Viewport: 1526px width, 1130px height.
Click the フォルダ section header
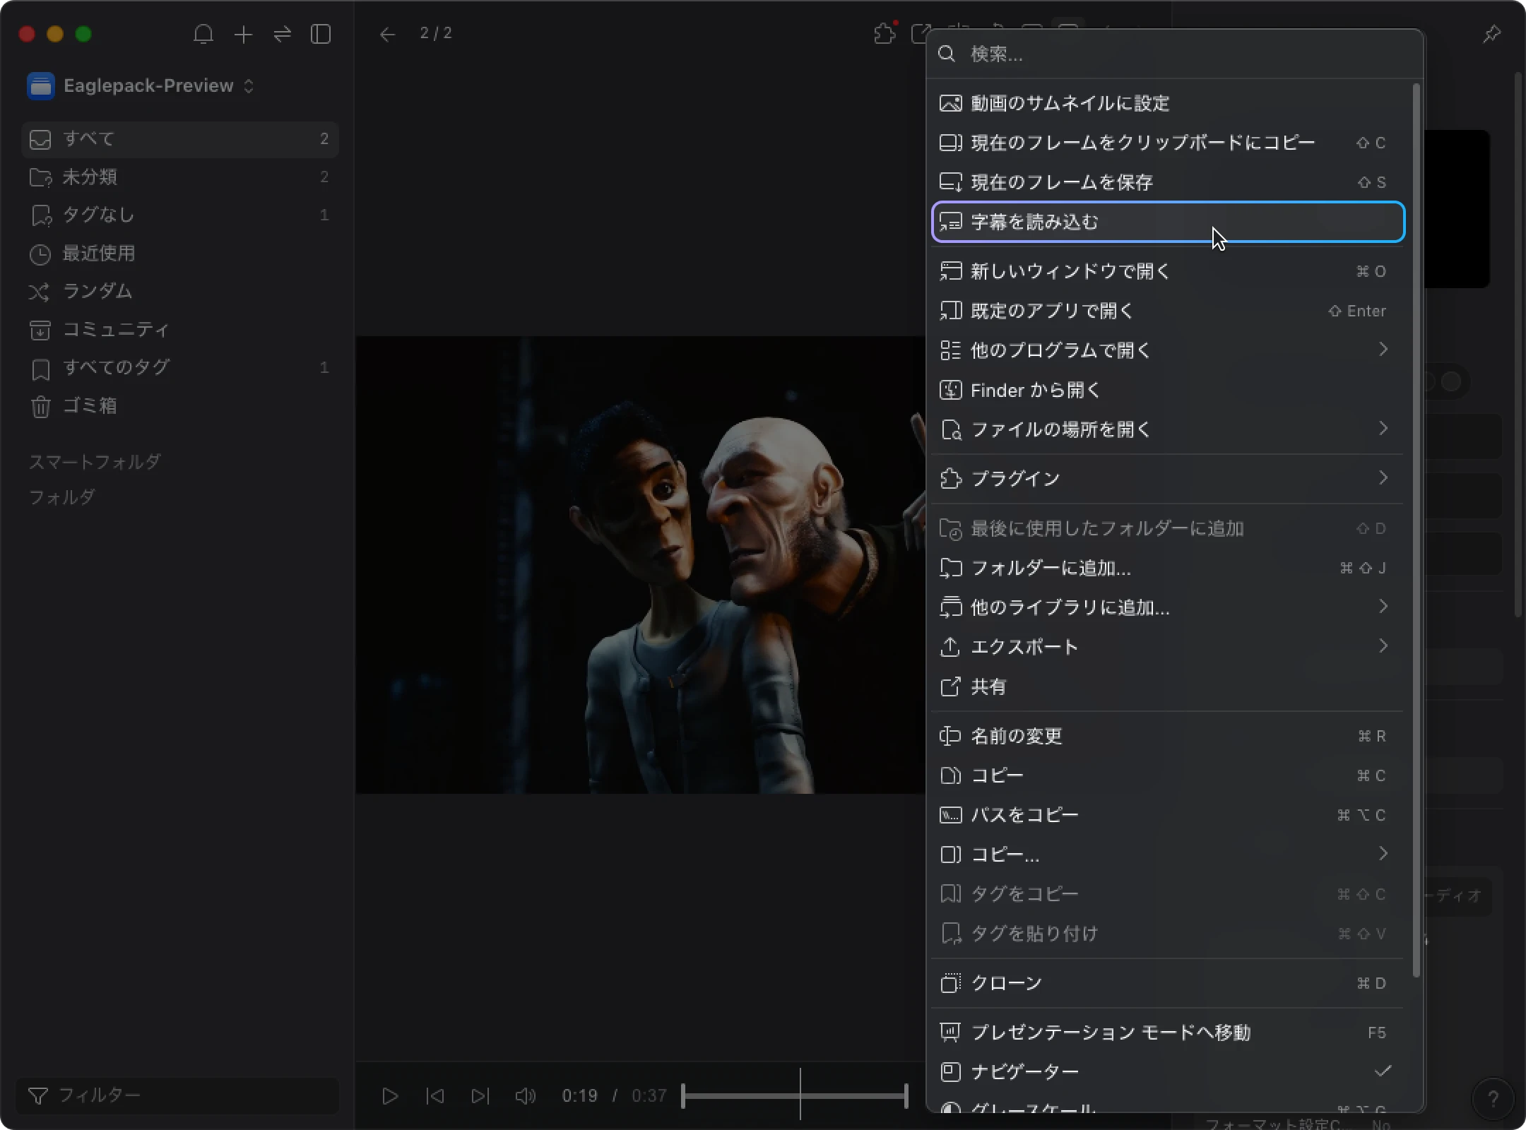(x=61, y=497)
